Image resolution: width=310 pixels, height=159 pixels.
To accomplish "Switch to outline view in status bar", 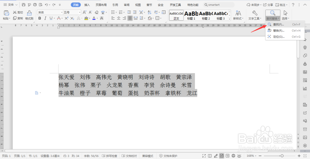I will [228, 156].
